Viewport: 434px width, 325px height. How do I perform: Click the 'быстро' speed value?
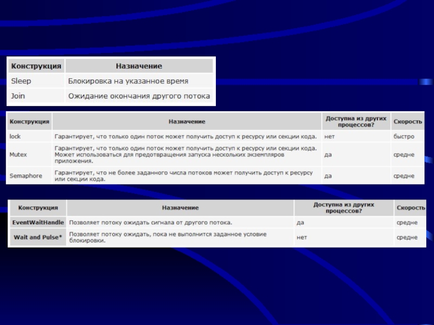point(404,136)
